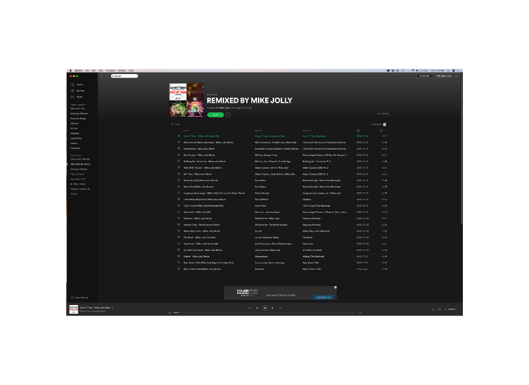This screenshot has height=385, width=529.
Task: Toggle heart for Out Of Time Radio Mix
Action: (179, 136)
